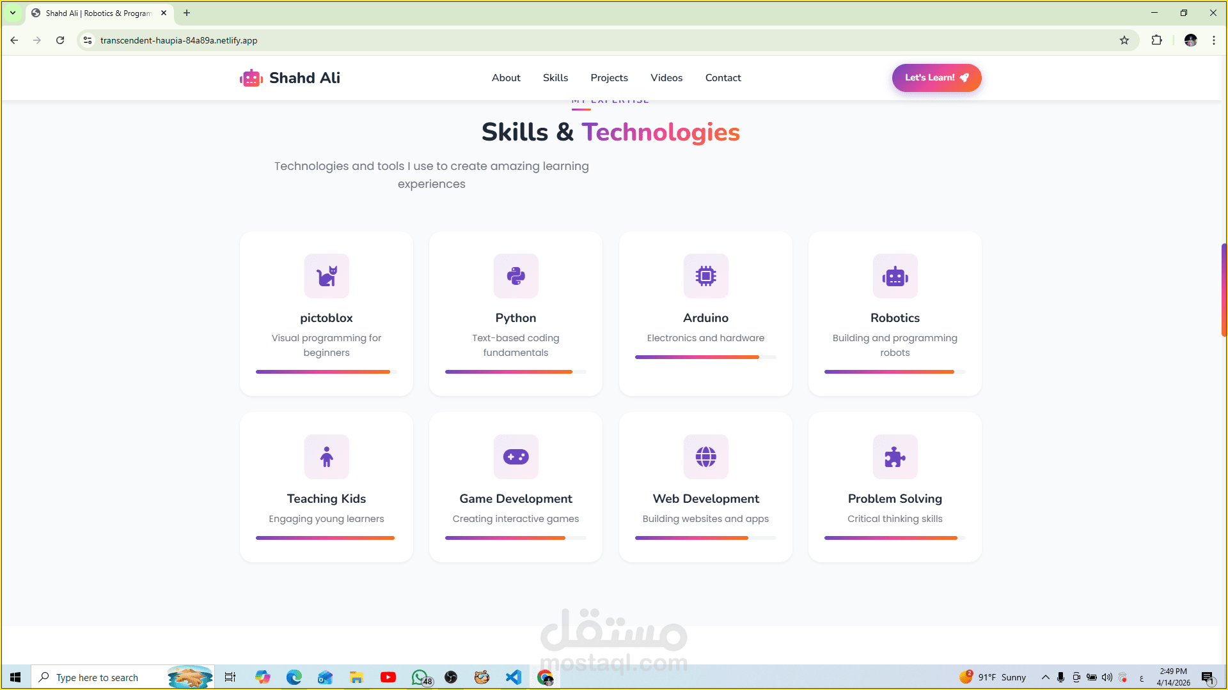Show hidden system tray icons

pyautogui.click(x=1046, y=677)
